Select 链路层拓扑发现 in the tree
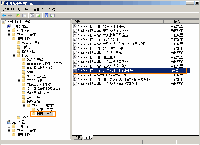 pos(38,93)
